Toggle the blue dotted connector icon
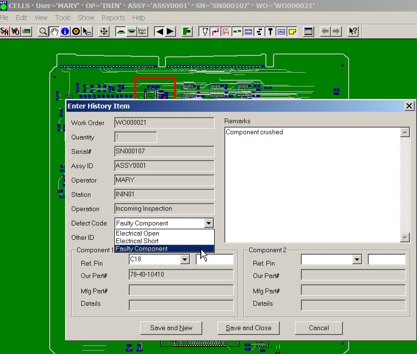Screen dimensions: 417x354 [x=248, y=32]
